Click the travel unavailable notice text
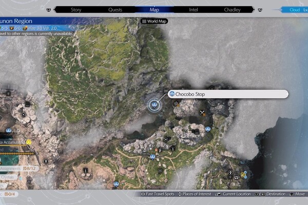This screenshot has width=308, height=205. tap(36, 34)
